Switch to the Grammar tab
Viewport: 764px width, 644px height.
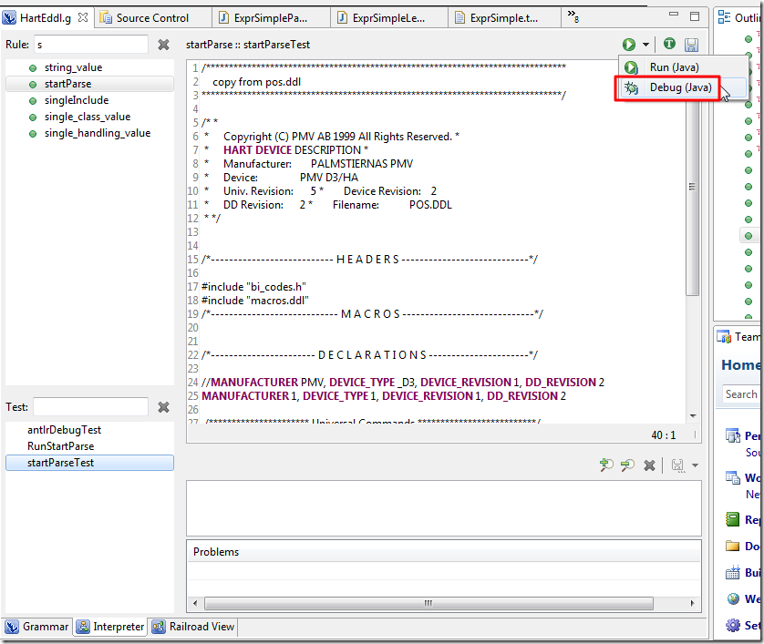[x=37, y=627]
